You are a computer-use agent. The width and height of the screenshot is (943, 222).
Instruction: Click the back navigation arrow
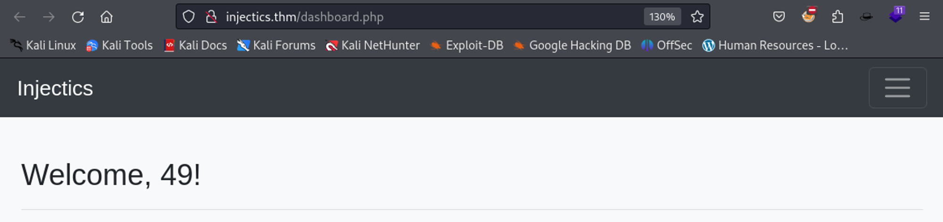pyautogui.click(x=20, y=17)
